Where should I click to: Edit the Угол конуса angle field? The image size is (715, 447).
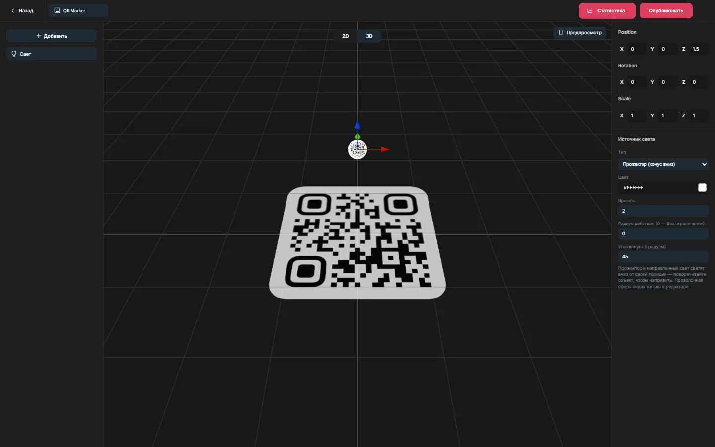(x=663, y=256)
